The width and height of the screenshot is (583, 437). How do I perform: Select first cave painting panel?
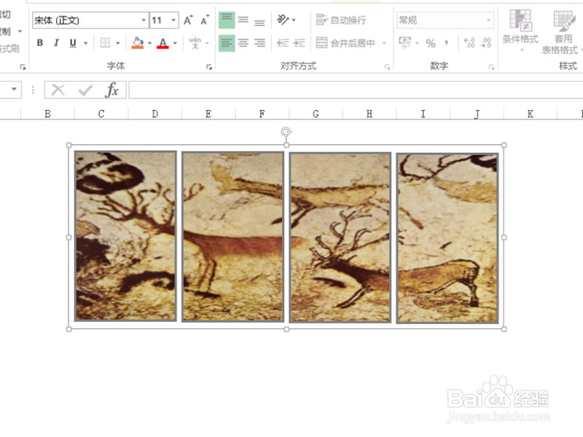click(125, 236)
